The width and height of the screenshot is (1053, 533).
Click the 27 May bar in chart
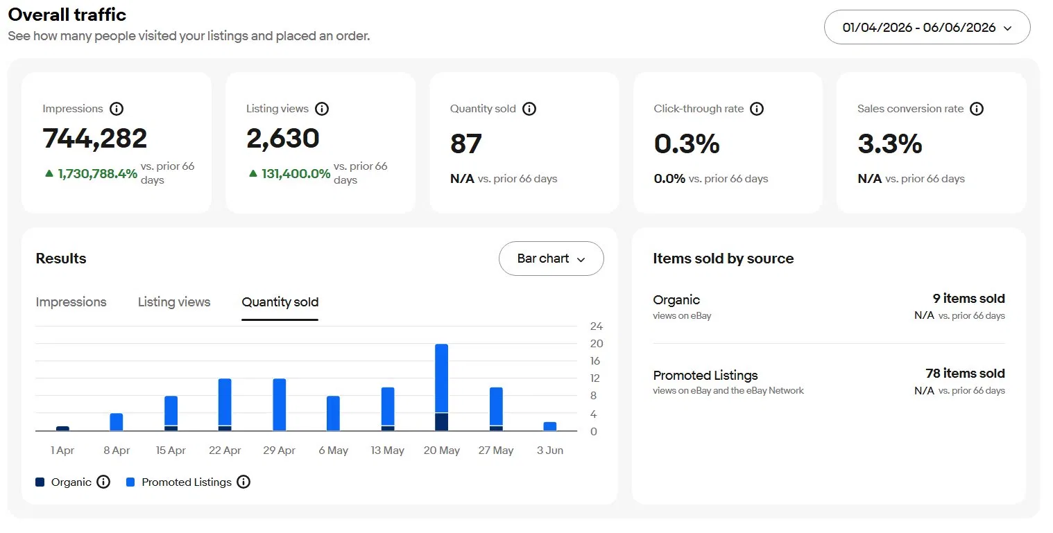click(496, 409)
